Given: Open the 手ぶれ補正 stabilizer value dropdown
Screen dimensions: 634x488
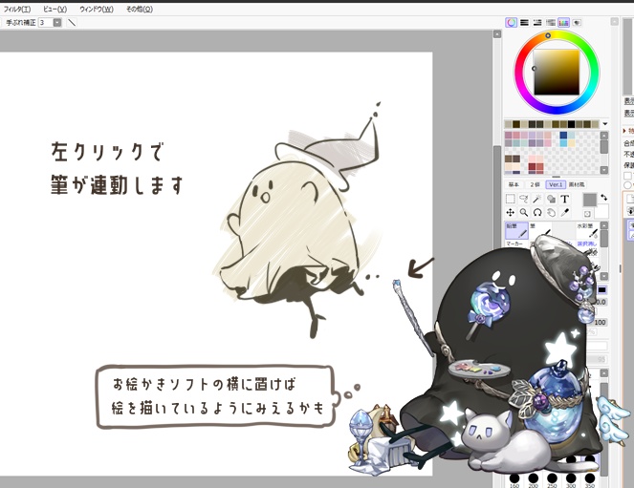Looking at the screenshot, I should coord(57,23).
